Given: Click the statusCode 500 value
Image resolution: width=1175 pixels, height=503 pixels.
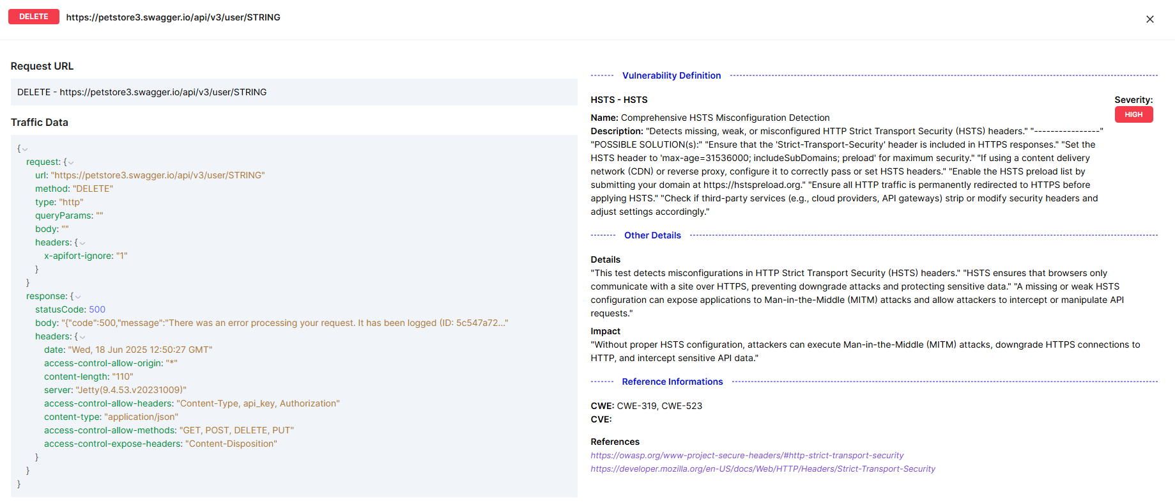Looking at the screenshot, I should tap(97, 309).
